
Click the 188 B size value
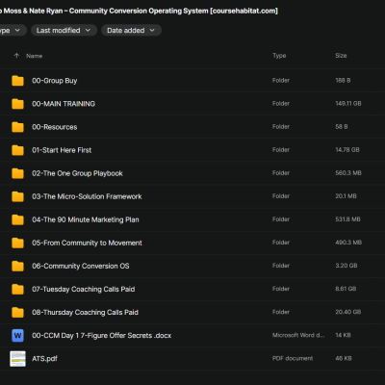(343, 81)
